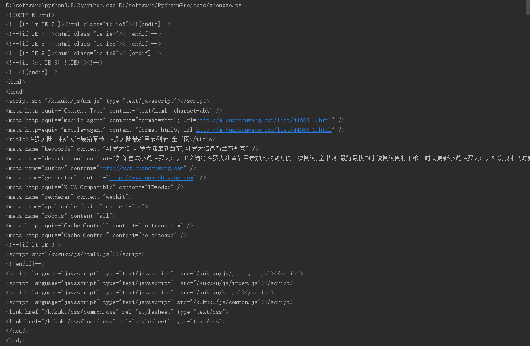Screen dimensions: 530x346
Task: Click the <![endif]--> line below html5.js
Action: click(x=25, y=264)
